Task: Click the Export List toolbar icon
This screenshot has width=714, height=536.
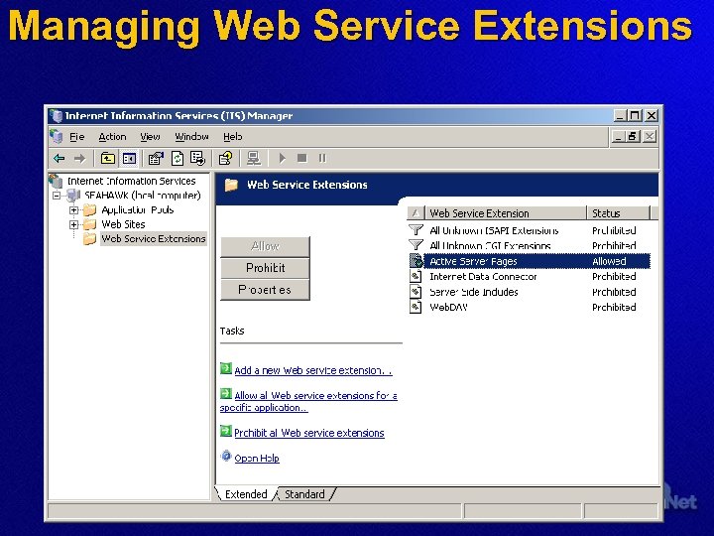Action: click(198, 158)
